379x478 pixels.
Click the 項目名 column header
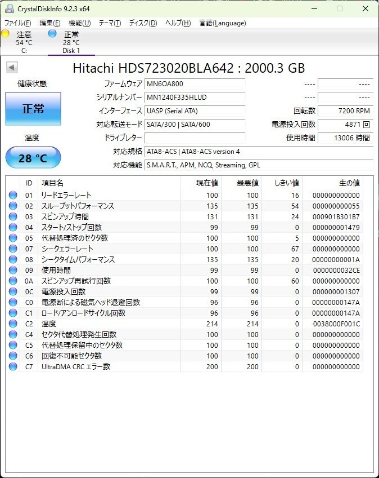point(110,183)
